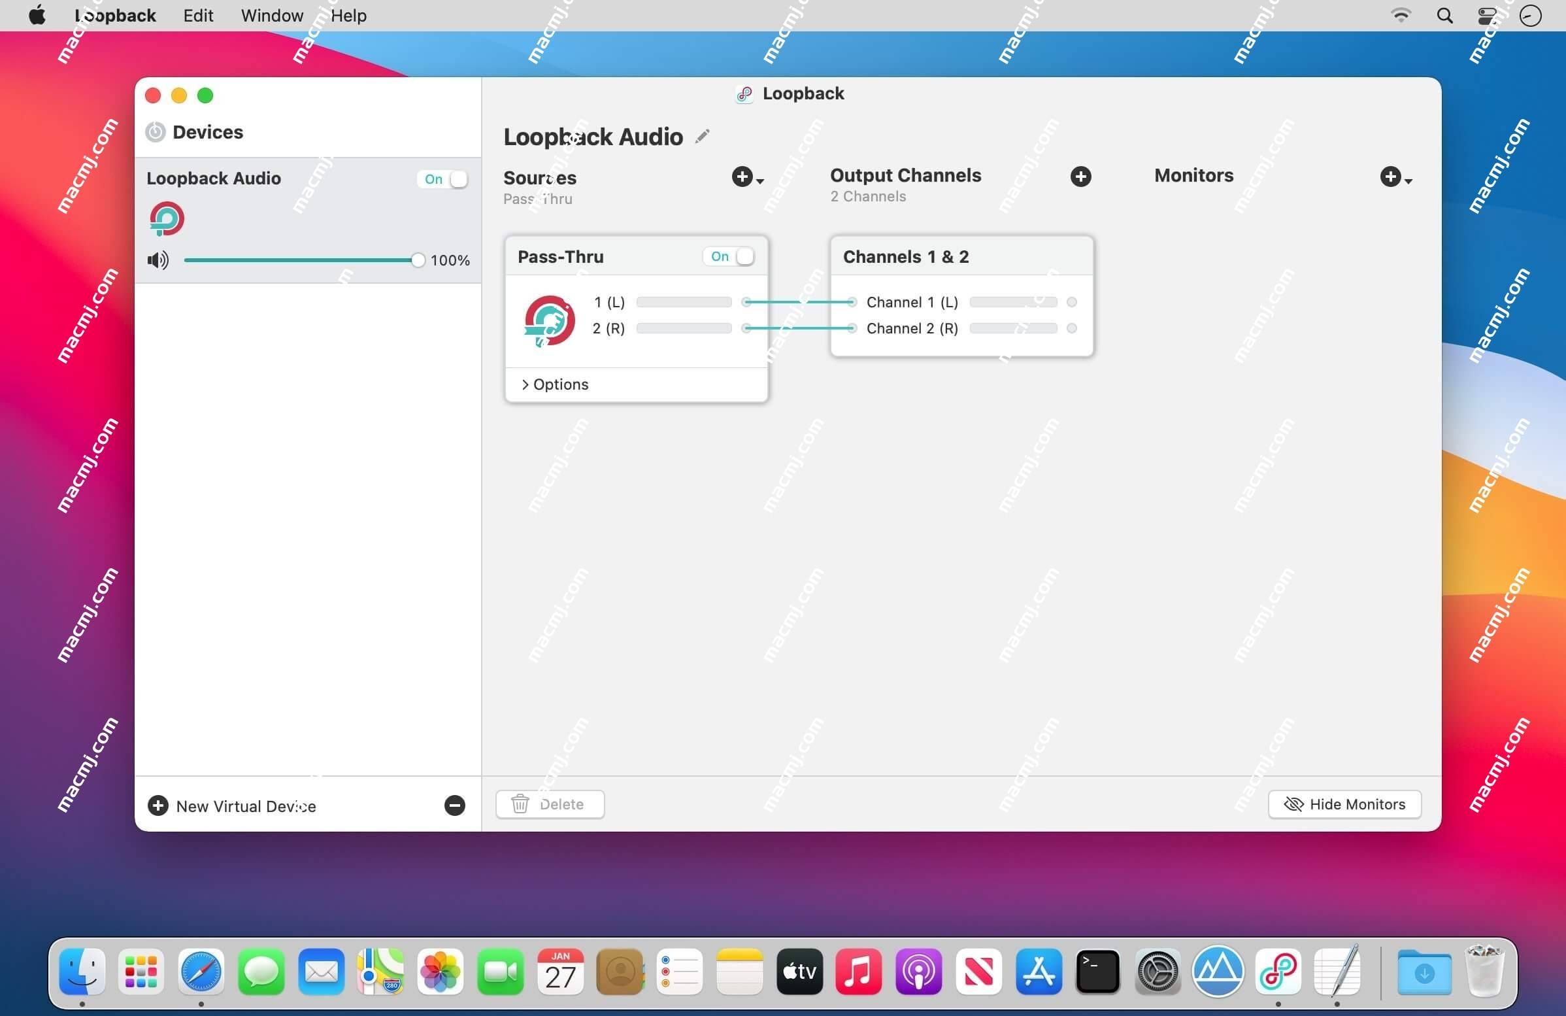Toggle the Pass-Thru source on/off
1566x1016 pixels.
[x=731, y=254]
